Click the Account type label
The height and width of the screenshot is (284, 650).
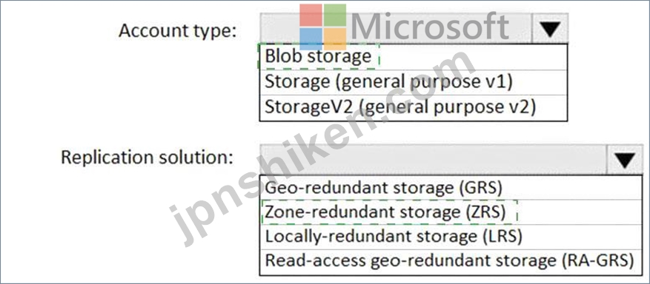[178, 31]
